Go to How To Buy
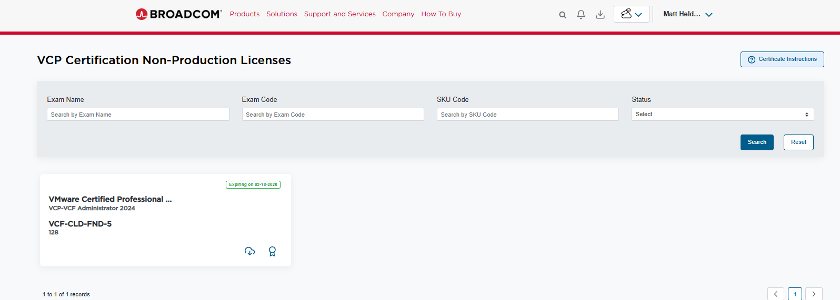This screenshot has height=300, width=840. pyautogui.click(x=441, y=14)
